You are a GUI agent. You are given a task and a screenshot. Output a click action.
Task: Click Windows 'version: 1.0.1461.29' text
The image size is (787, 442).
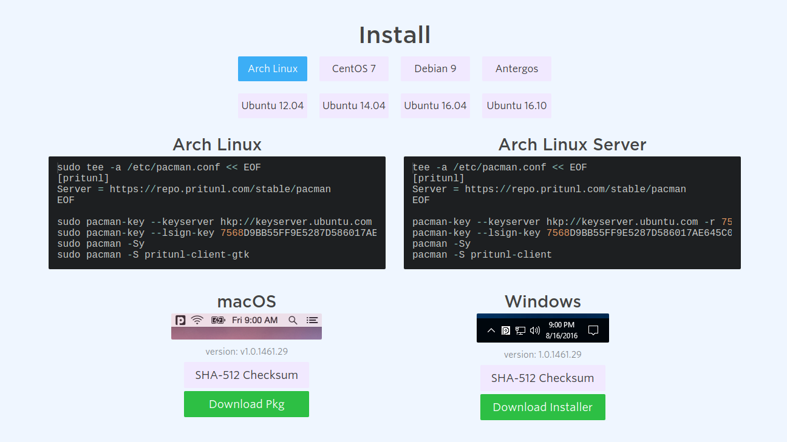[543, 354]
